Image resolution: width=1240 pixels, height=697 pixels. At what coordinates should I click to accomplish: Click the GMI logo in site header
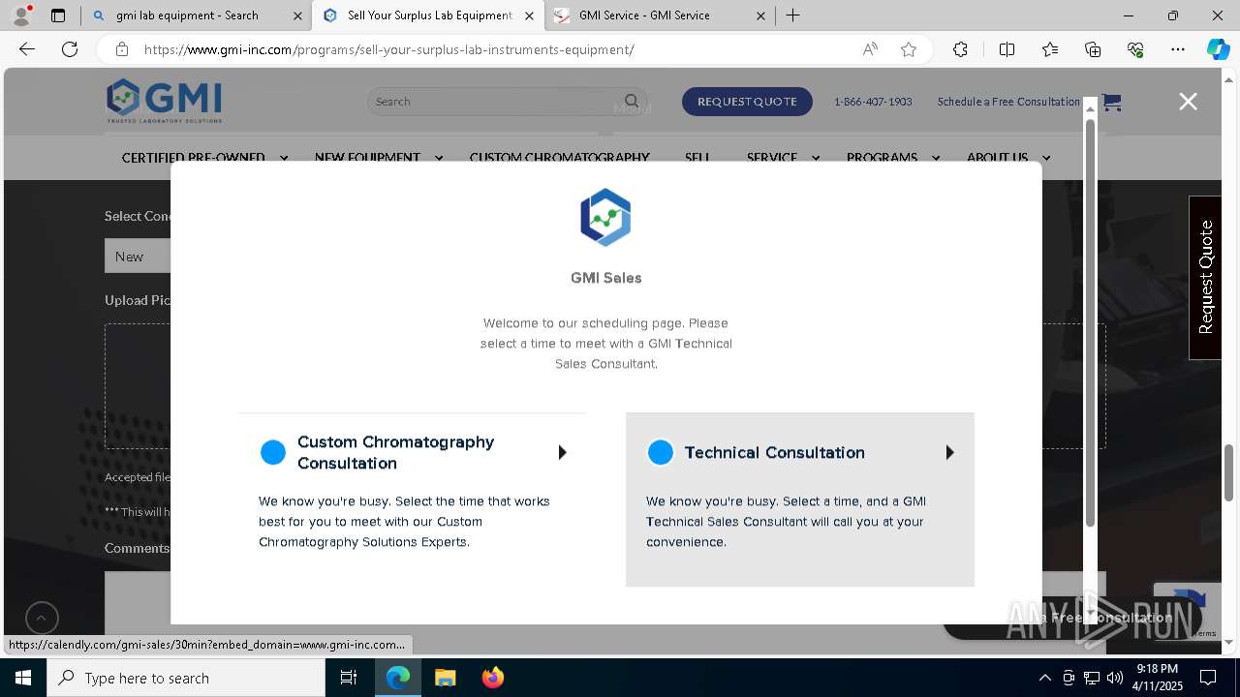165,101
